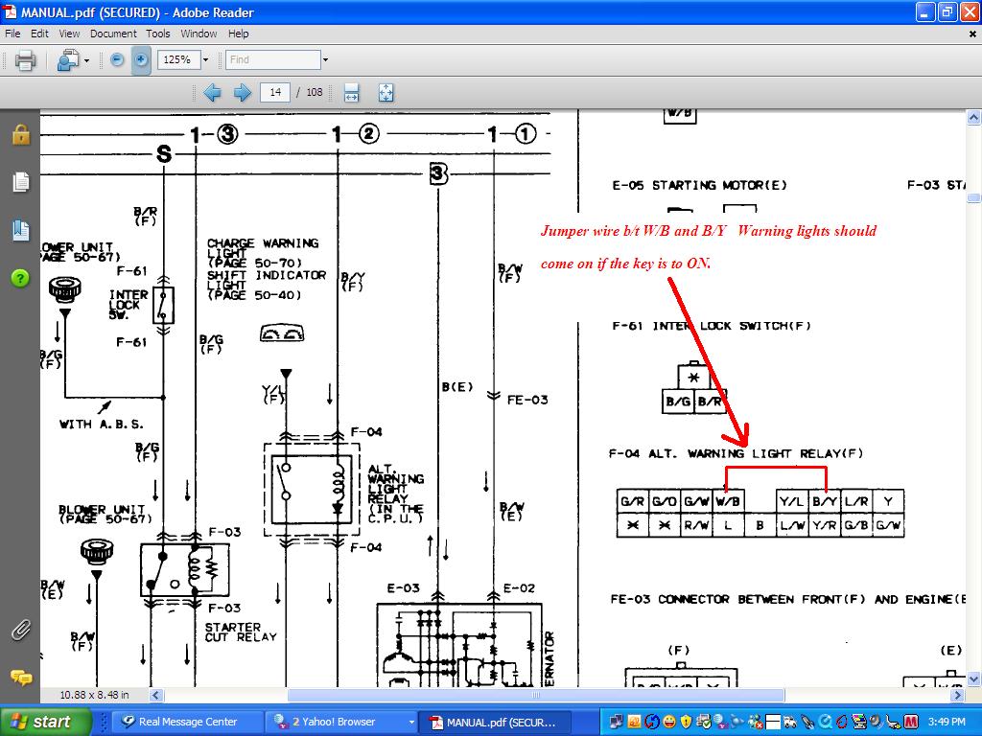Expand the Find options dropdown arrow
The width and height of the screenshot is (982, 736).
point(325,59)
